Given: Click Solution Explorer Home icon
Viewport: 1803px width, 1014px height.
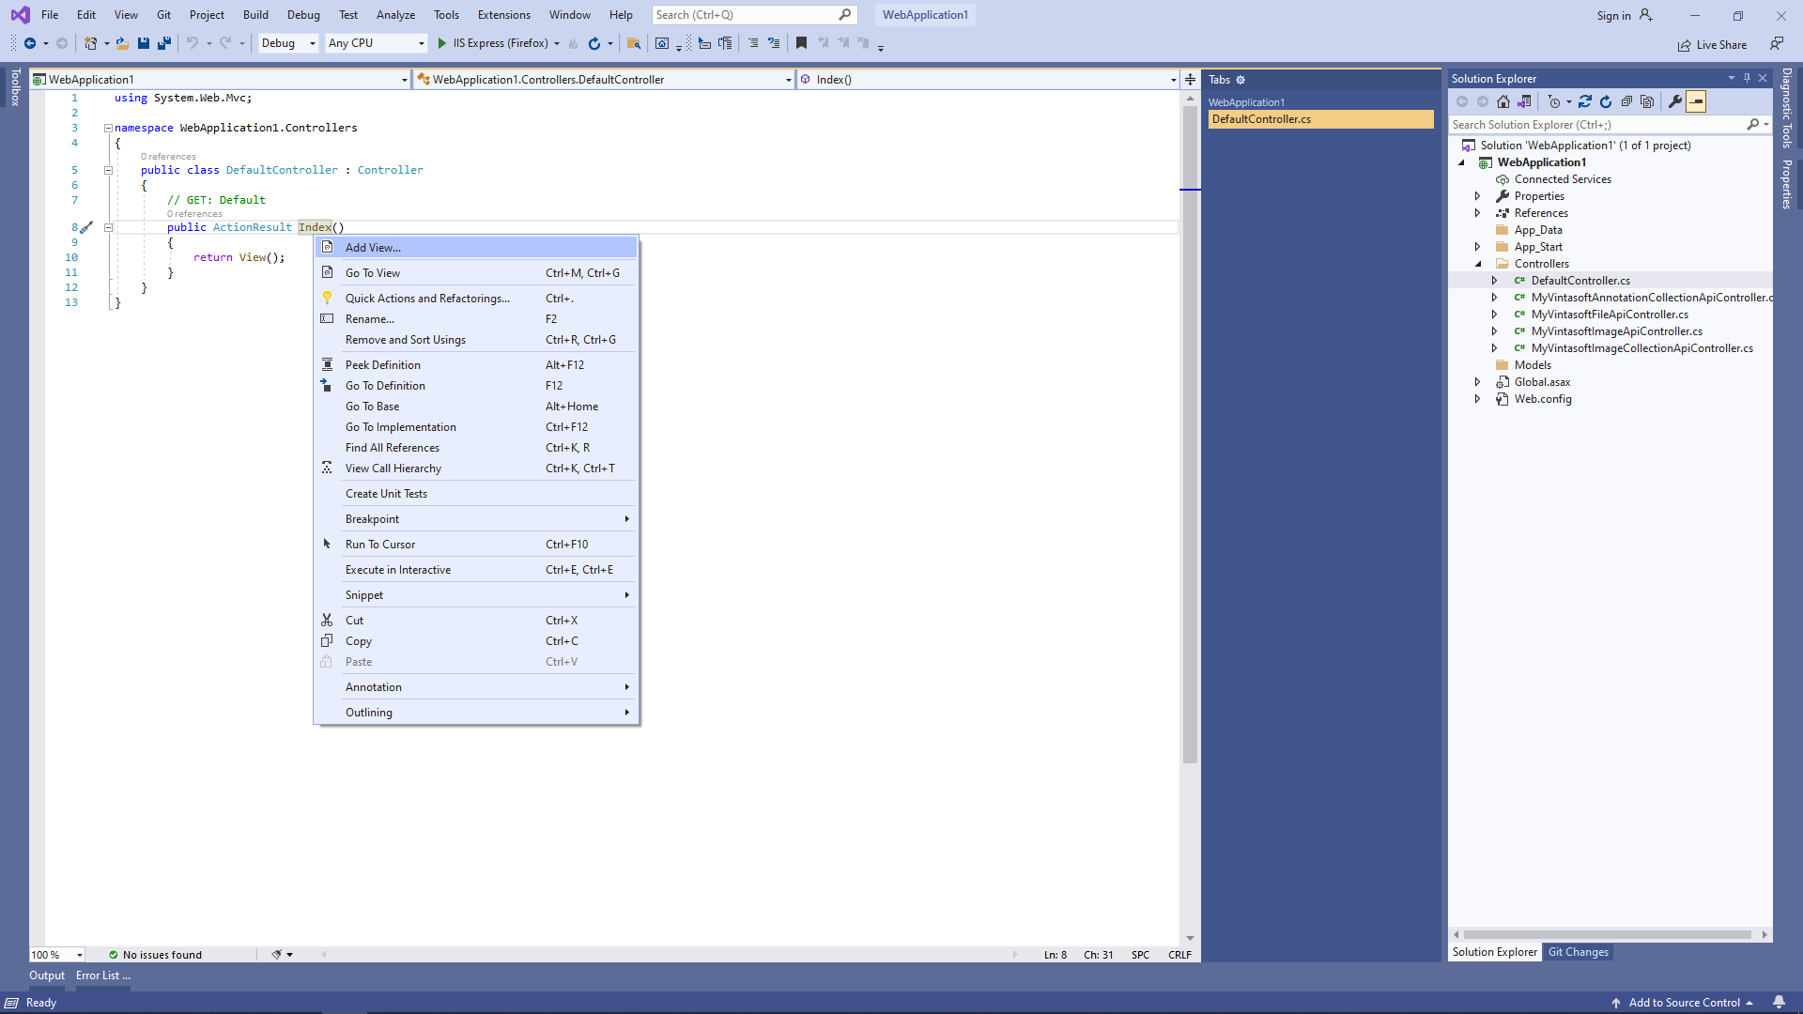Looking at the screenshot, I should pyautogui.click(x=1503, y=101).
